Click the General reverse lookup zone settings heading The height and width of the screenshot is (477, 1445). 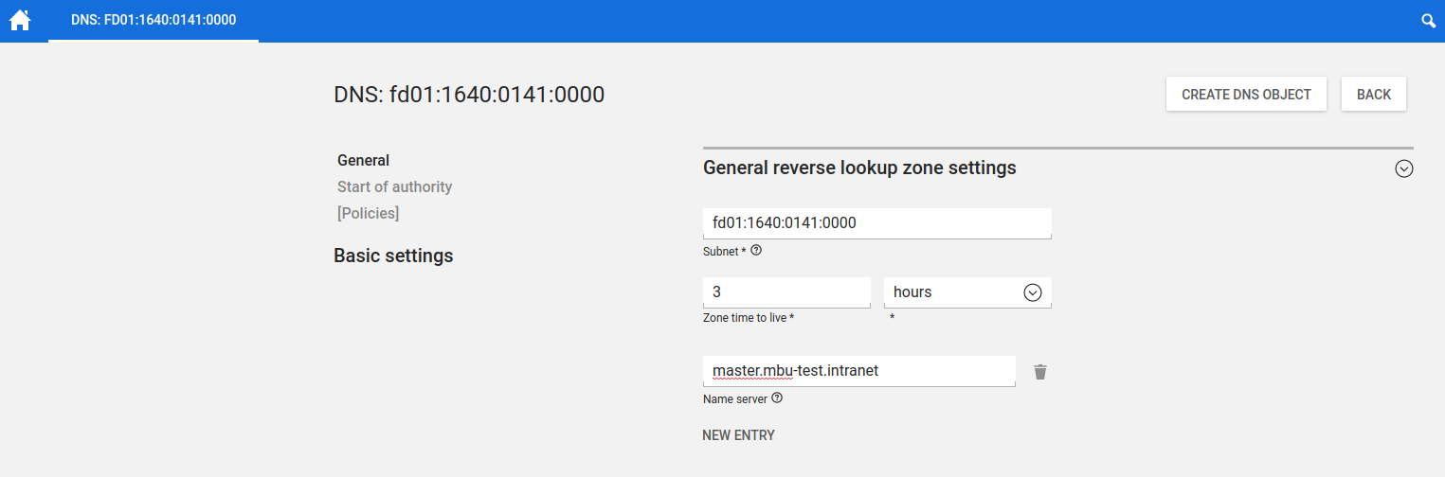click(859, 168)
